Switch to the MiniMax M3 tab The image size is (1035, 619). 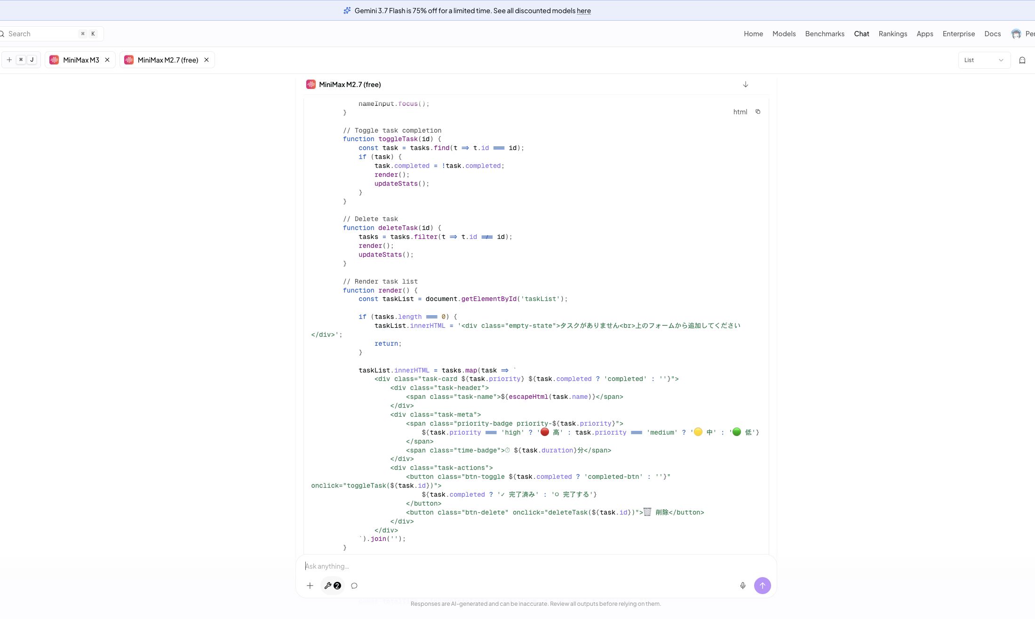(80, 60)
